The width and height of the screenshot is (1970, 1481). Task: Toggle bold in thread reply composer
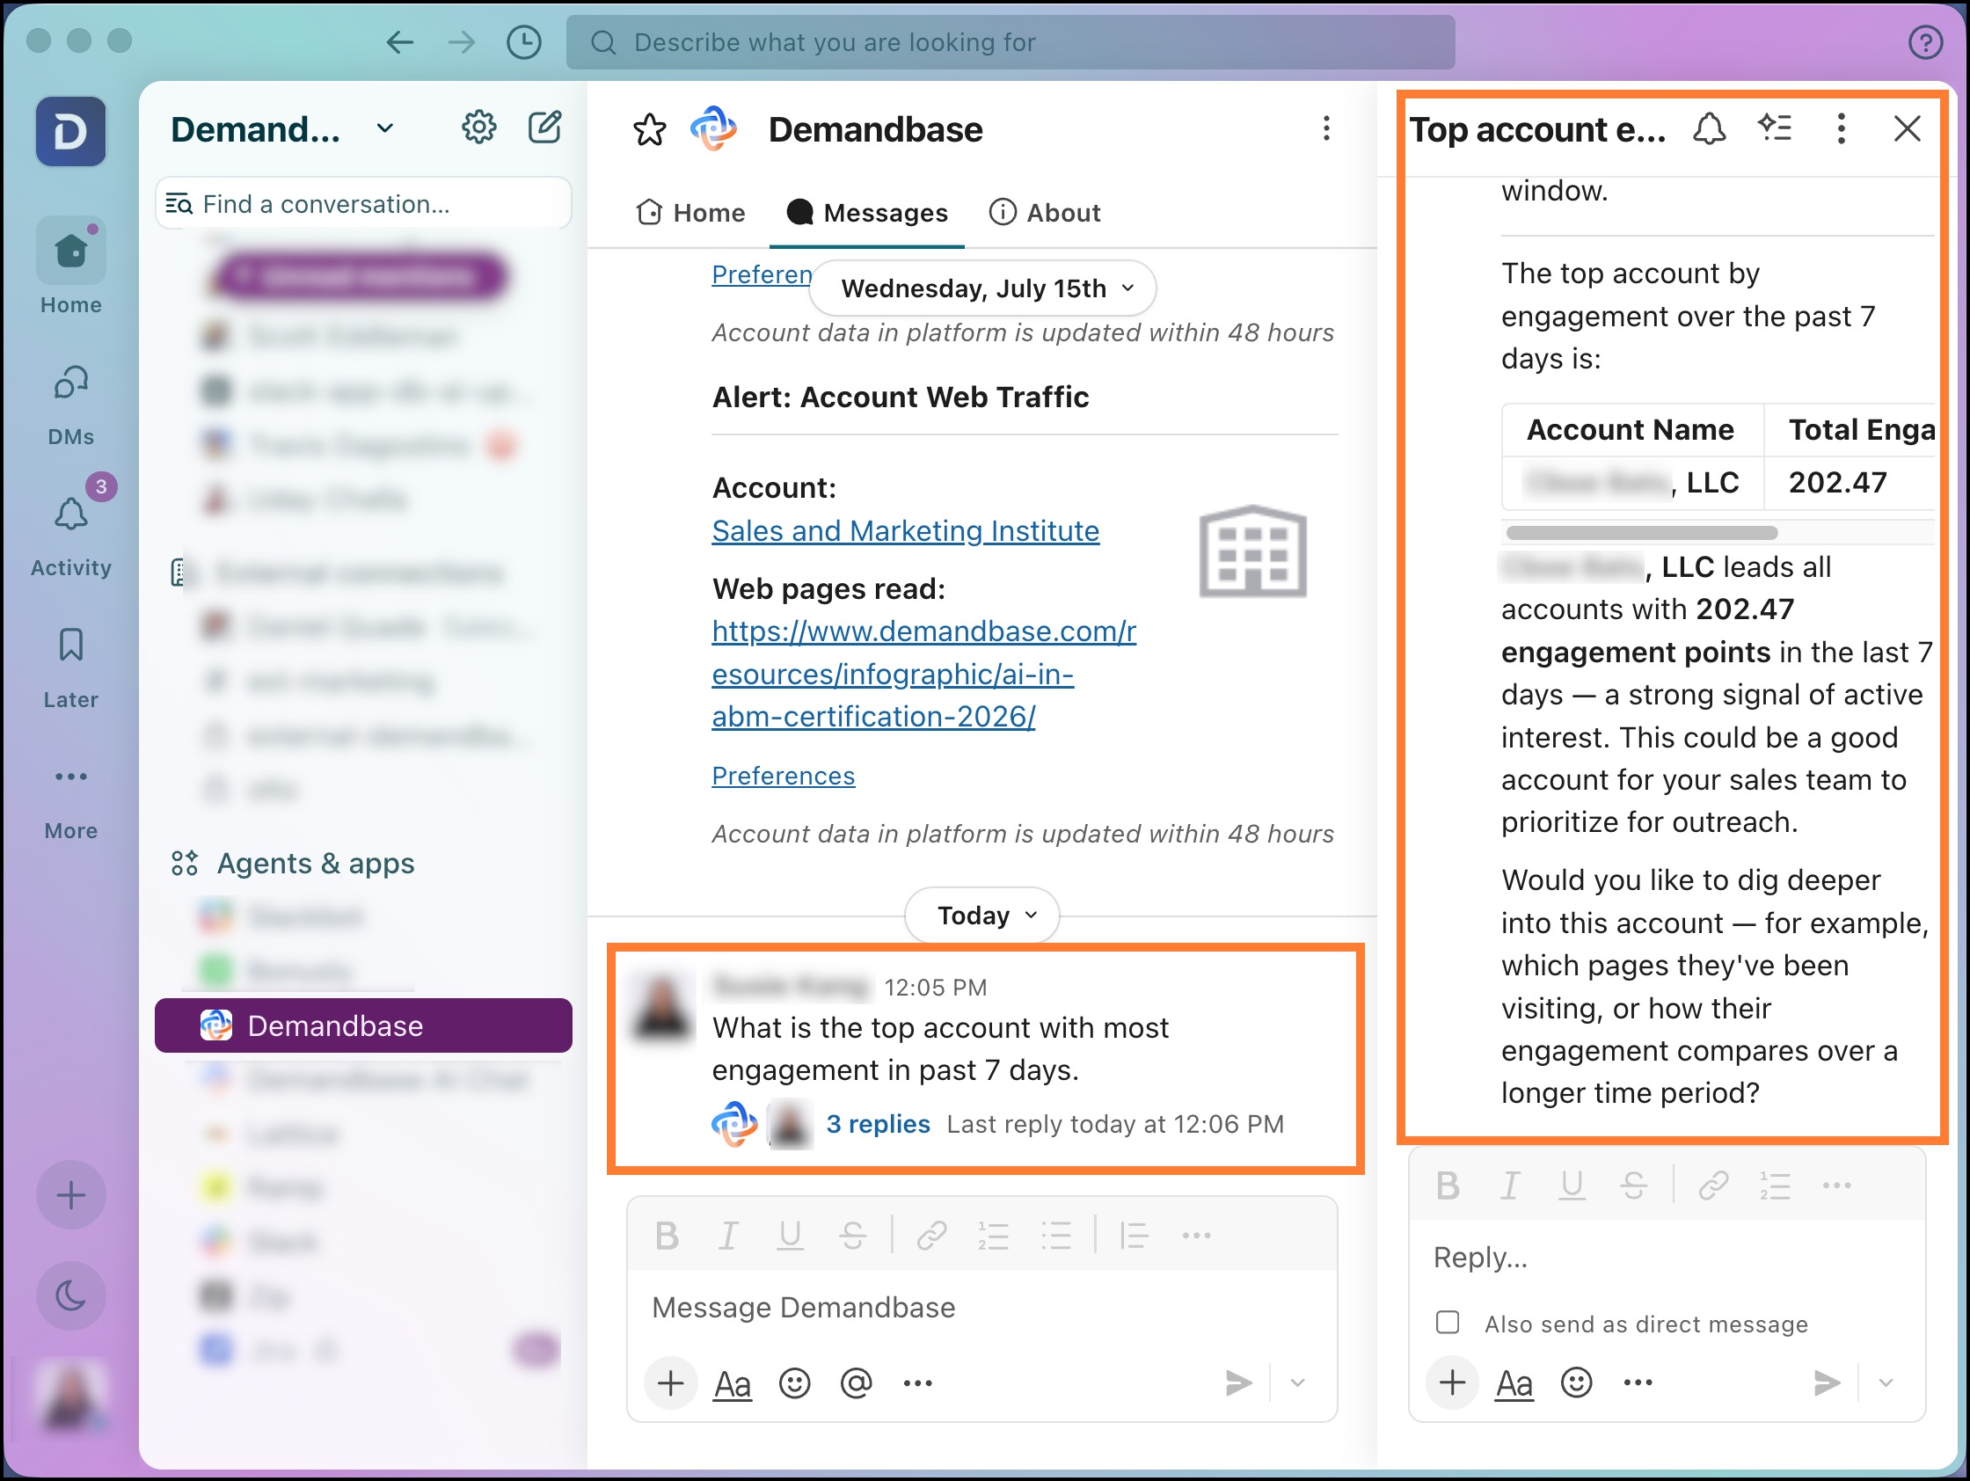pos(1448,1186)
